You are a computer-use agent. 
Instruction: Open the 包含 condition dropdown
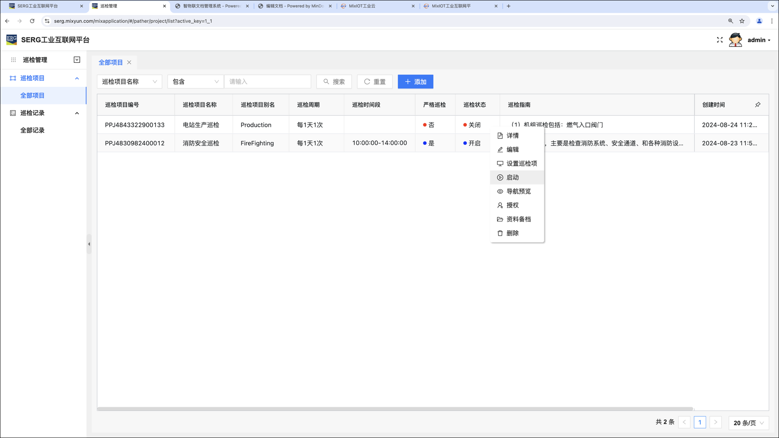pos(195,82)
